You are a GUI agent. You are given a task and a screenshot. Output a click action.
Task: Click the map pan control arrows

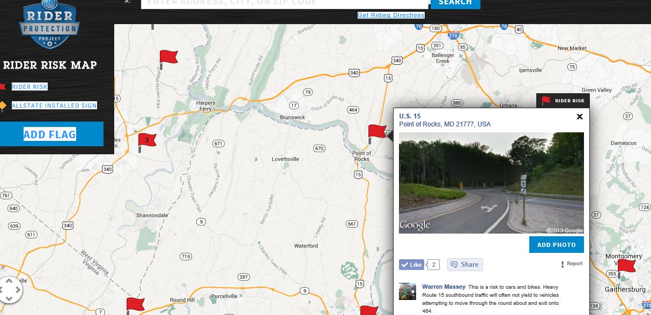10,290
